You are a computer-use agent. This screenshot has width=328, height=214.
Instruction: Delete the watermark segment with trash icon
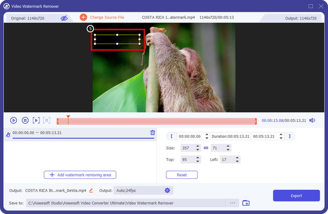pyautogui.click(x=152, y=133)
